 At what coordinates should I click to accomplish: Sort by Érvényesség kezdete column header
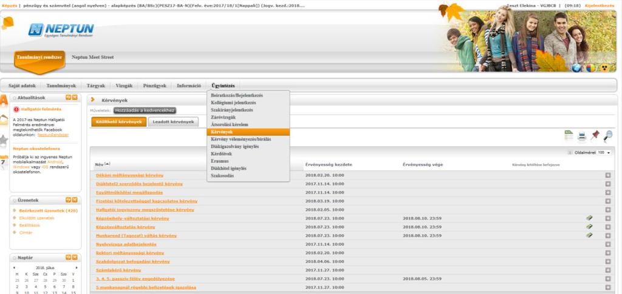(329, 165)
